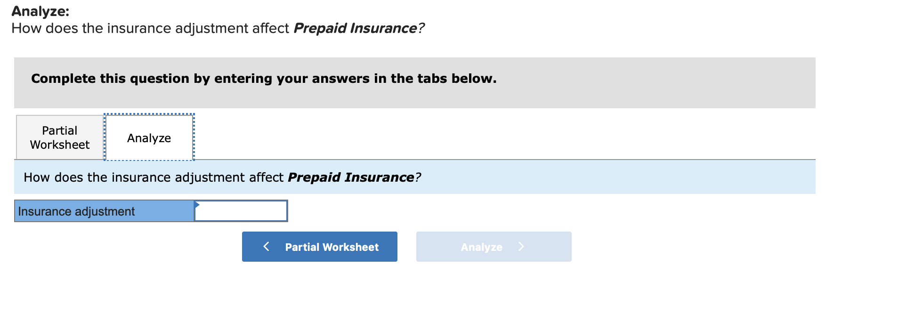Click the bold Prepaid Insurance text in the question
The height and width of the screenshot is (321, 923).
(x=351, y=177)
